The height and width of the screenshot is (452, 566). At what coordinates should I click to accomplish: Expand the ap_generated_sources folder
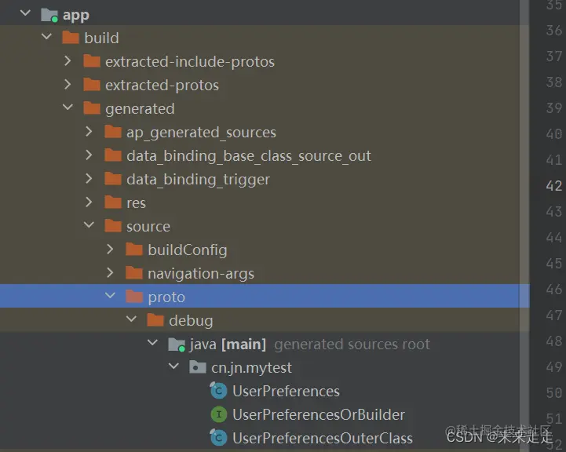coord(89,132)
